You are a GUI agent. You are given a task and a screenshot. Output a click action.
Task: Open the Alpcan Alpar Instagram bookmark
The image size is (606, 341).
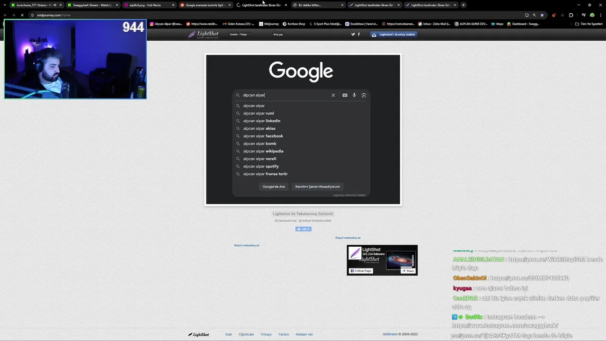(x=166, y=24)
